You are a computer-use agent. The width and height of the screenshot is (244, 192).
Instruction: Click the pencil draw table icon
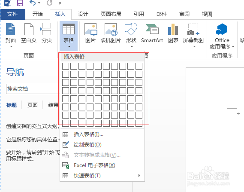(x=66, y=145)
